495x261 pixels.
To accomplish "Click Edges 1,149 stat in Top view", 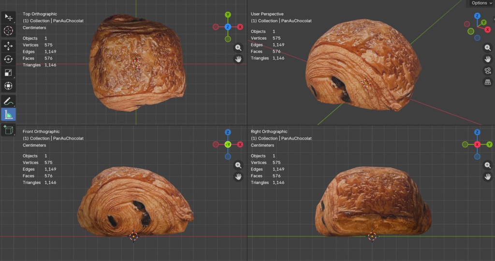I will click(40, 51).
